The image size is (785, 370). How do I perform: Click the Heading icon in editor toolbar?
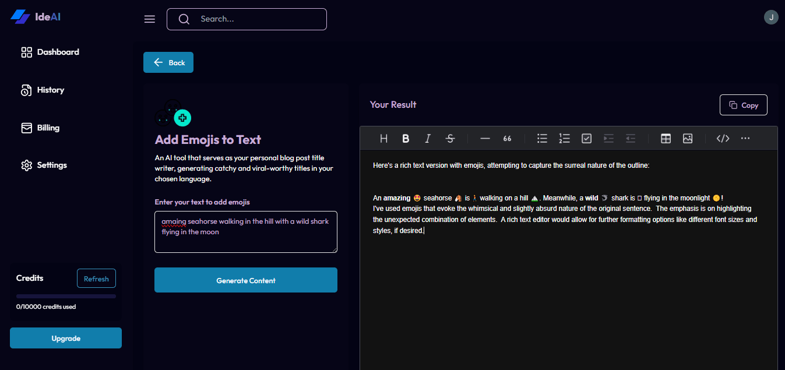click(x=383, y=138)
